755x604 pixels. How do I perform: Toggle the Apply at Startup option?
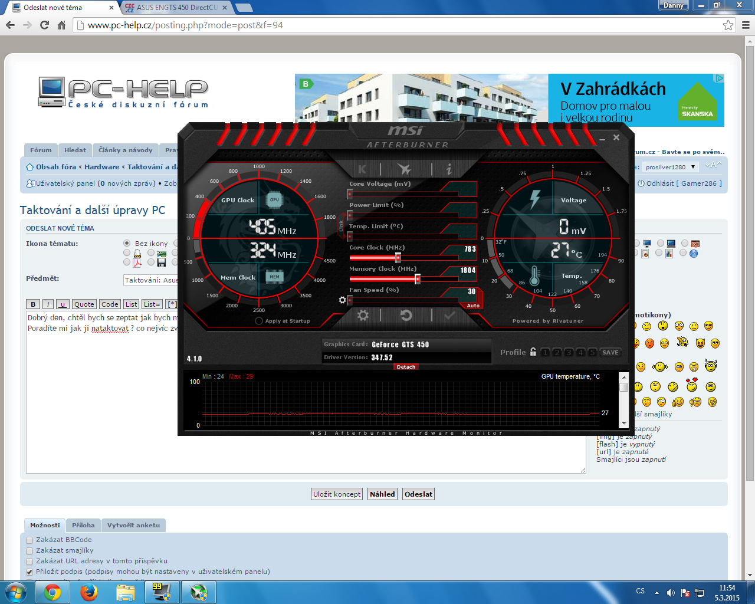(x=259, y=321)
